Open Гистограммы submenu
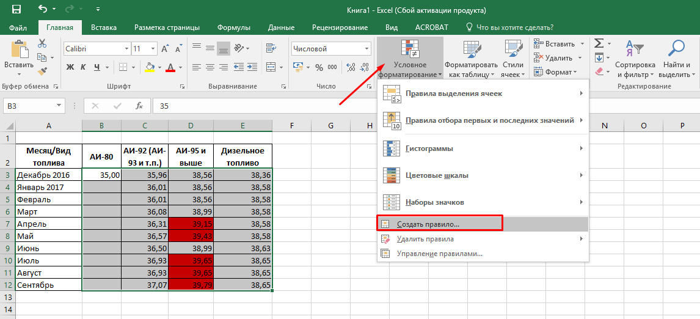The height and width of the screenshot is (319, 700). point(483,148)
